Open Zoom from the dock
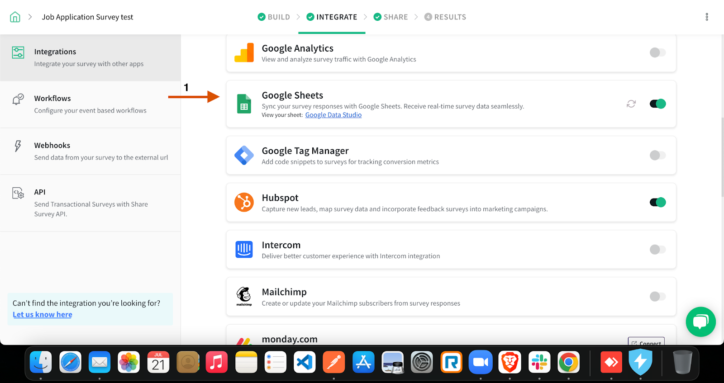The height and width of the screenshot is (383, 724). (481, 362)
